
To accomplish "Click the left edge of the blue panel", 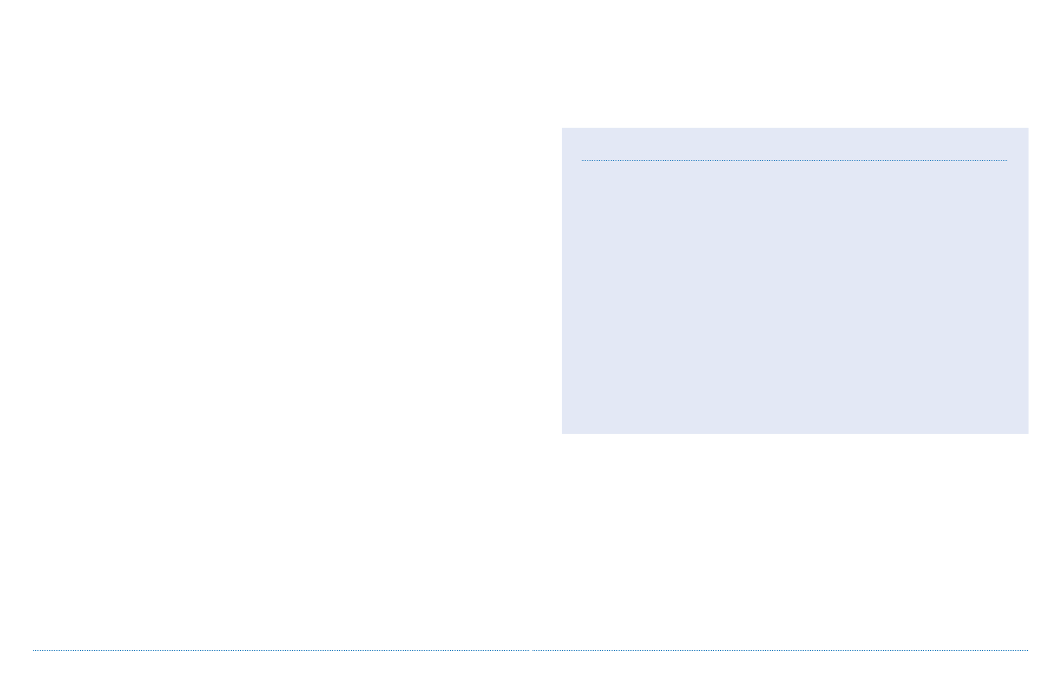I will (x=562, y=281).
